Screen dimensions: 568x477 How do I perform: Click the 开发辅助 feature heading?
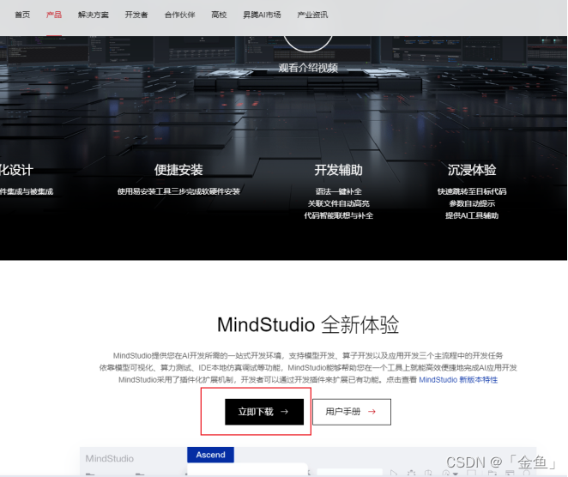338,170
